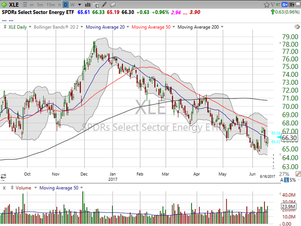Screen dimensions: 301x226
Task: Close the volume pane with the X
Action: tap(4, 188)
